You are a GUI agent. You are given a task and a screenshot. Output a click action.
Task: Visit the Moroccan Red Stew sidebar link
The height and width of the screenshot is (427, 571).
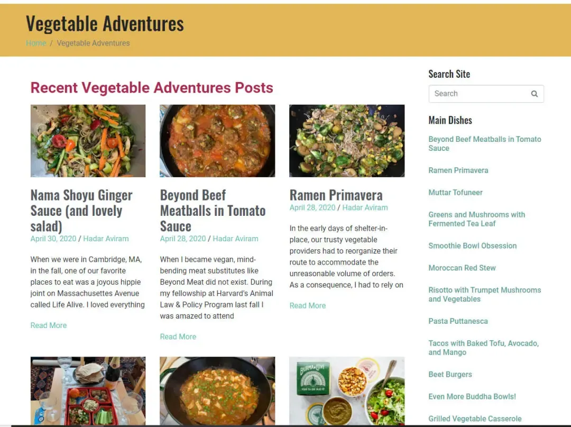click(x=462, y=268)
